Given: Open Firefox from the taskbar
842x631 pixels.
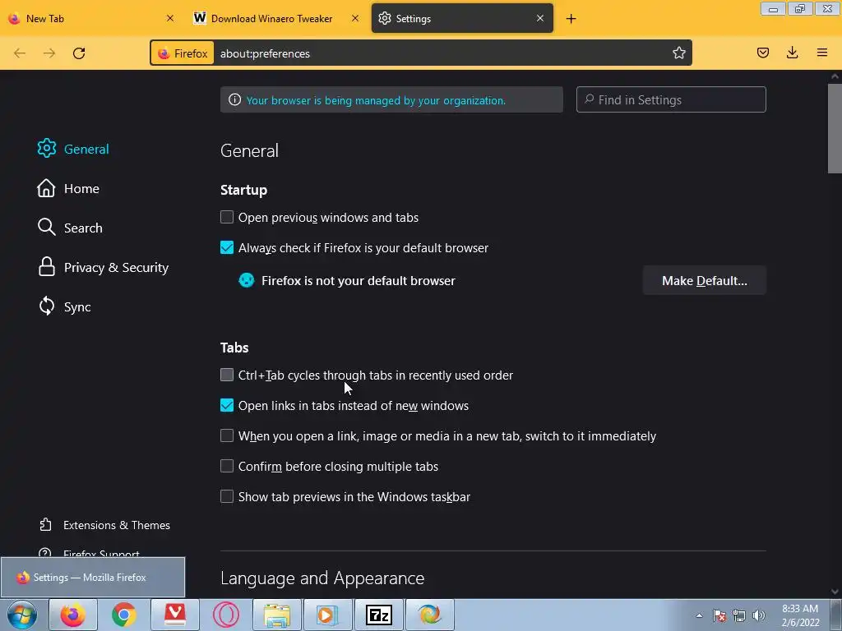Looking at the screenshot, I should 73,615.
